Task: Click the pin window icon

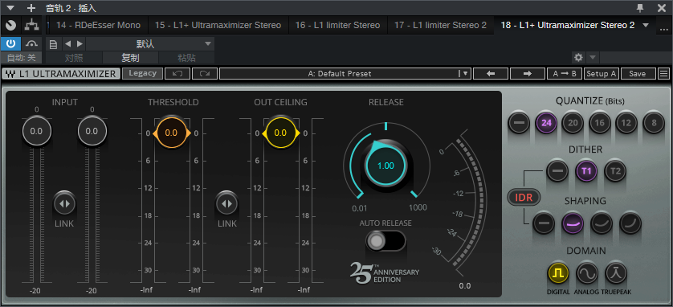Action: click(x=640, y=8)
